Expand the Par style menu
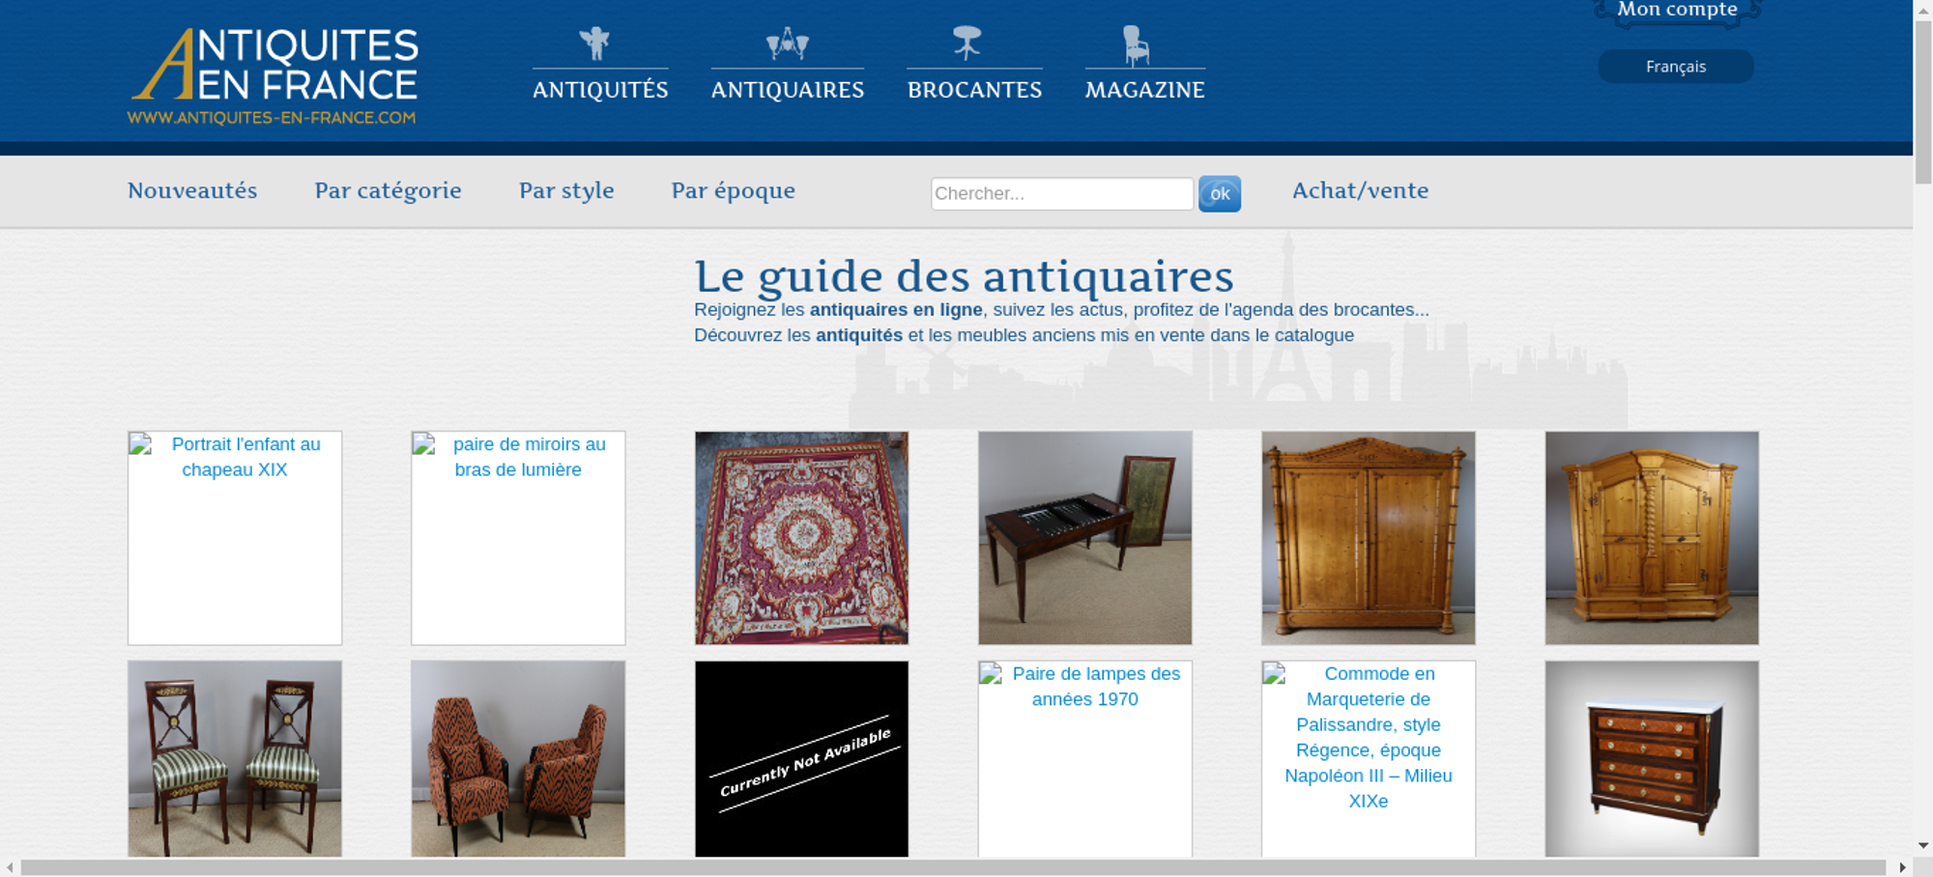Screen dimensions: 1933x877 (x=566, y=190)
